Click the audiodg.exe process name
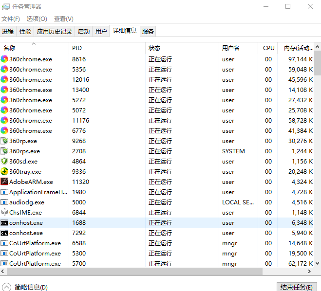Viewport: 321px width, 291px height. 27,202
